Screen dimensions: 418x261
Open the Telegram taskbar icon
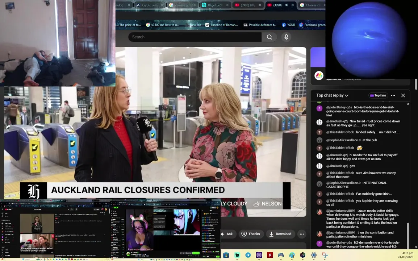[x=248, y=255]
